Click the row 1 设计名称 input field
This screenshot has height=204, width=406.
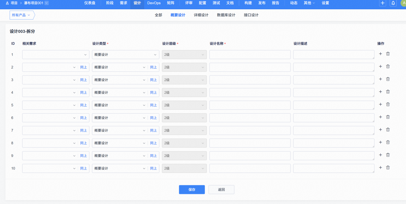tap(250, 55)
